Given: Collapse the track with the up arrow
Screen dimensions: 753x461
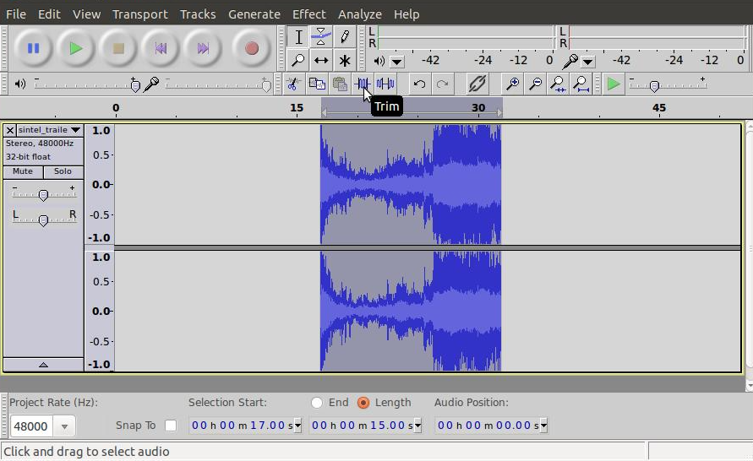Looking at the screenshot, I should [43, 365].
